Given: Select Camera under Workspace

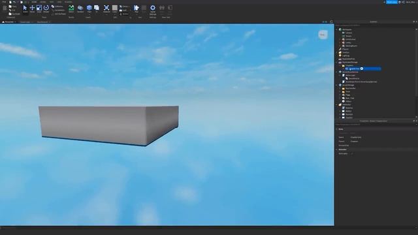Looking at the screenshot, I should 349,33.
